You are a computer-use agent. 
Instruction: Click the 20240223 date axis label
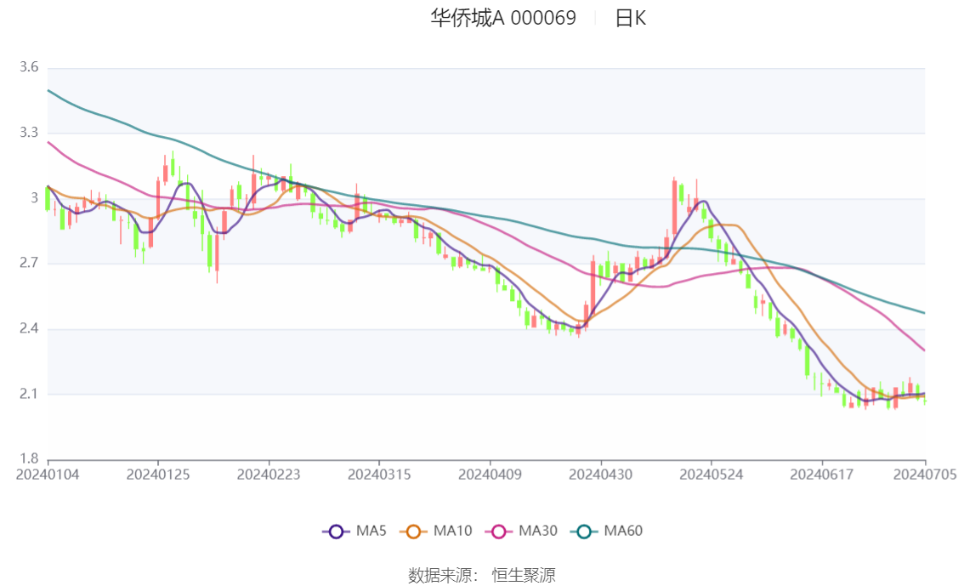pos(269,475)
